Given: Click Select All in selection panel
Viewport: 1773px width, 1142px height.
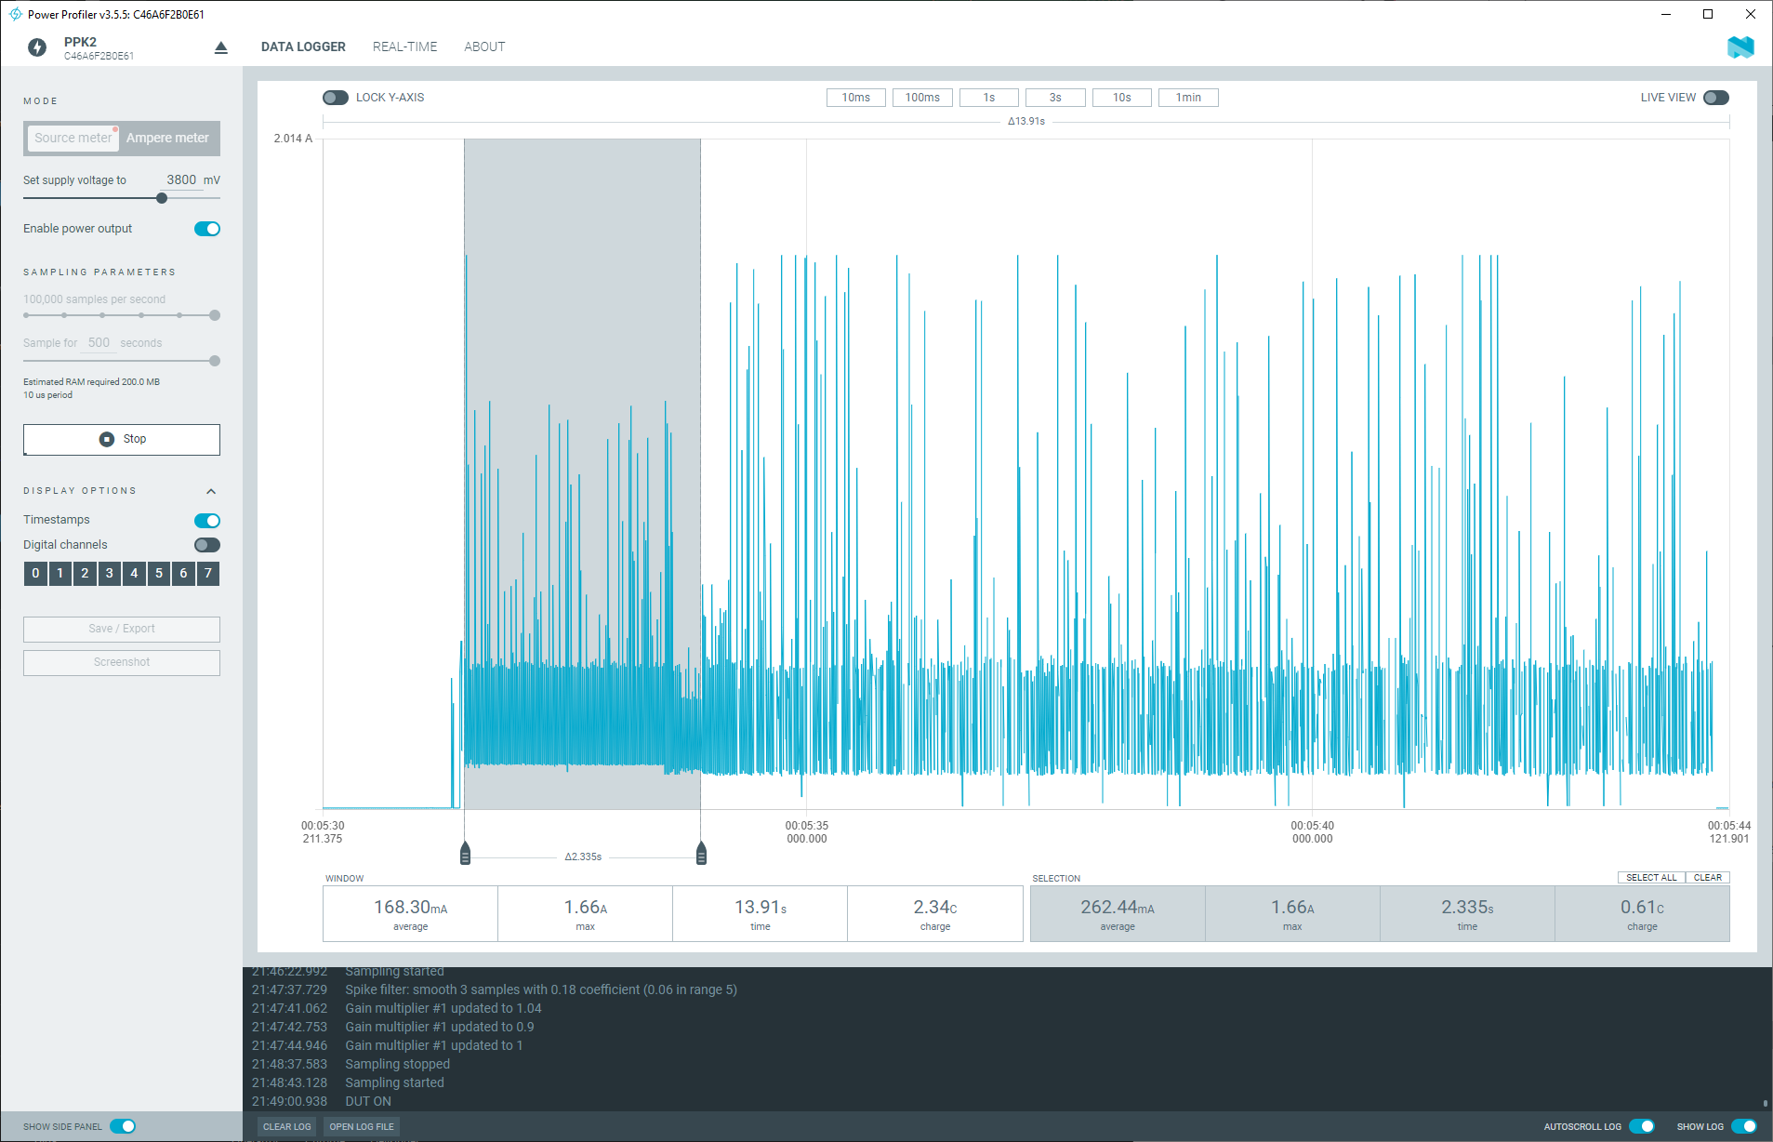Looking at the screenshot, I should point(1651,877).
